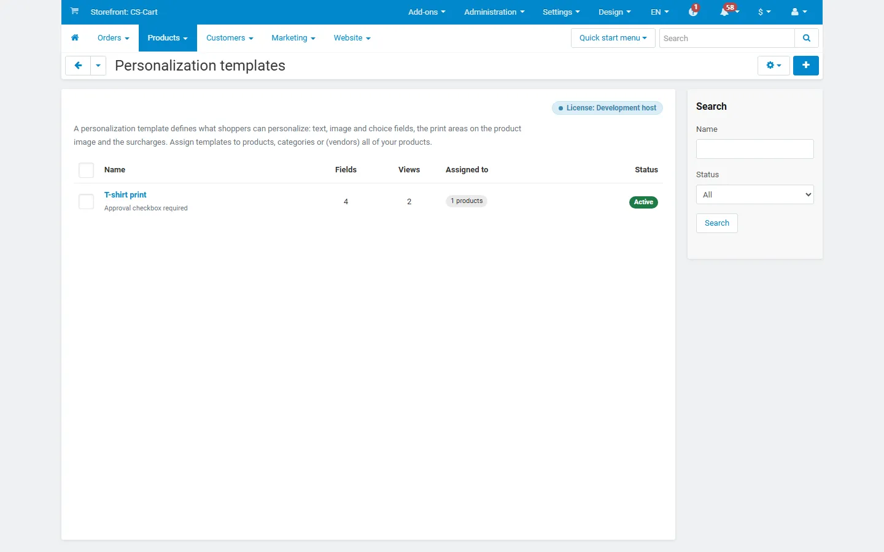This screenshot has height=552, width=884.
Task: Click the Search button in sidebar
Action: 717,223
